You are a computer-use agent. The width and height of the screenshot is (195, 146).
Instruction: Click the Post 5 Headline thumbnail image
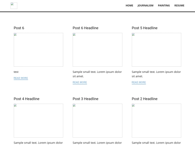click(156, 50)
